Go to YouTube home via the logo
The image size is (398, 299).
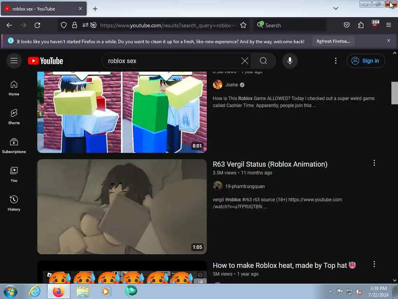point(45,61)
